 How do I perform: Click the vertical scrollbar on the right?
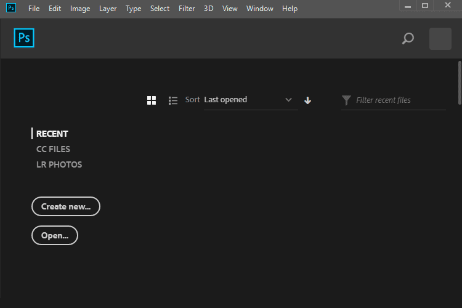tap(459, 83)
